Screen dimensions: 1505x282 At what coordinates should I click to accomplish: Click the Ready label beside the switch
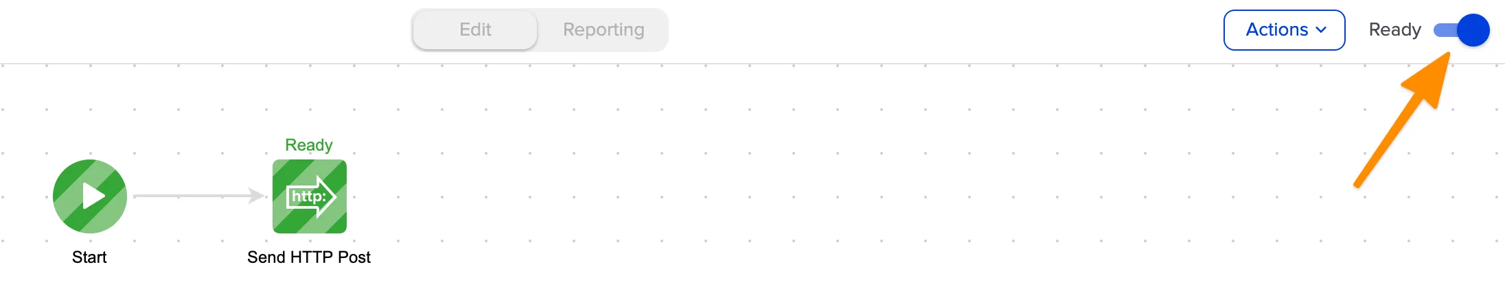[1394, 30]
